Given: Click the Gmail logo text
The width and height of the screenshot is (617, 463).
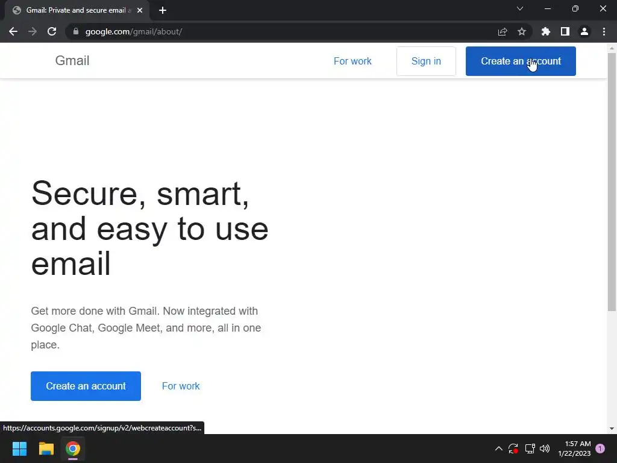Looking at the screenshot, I should (72, 61).
